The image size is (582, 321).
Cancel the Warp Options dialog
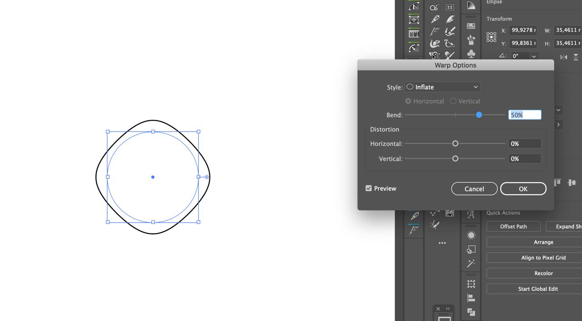tap(474, 189)
